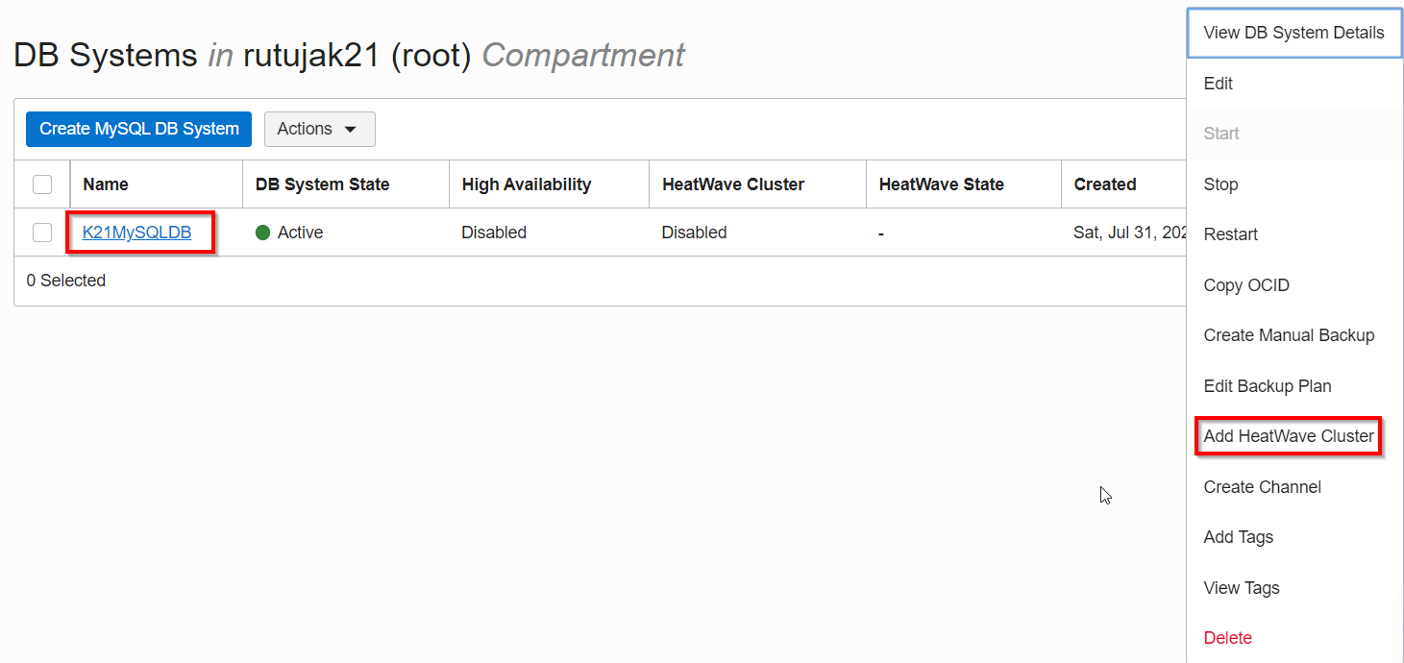Create a manual backup

tap(1289, 334)
